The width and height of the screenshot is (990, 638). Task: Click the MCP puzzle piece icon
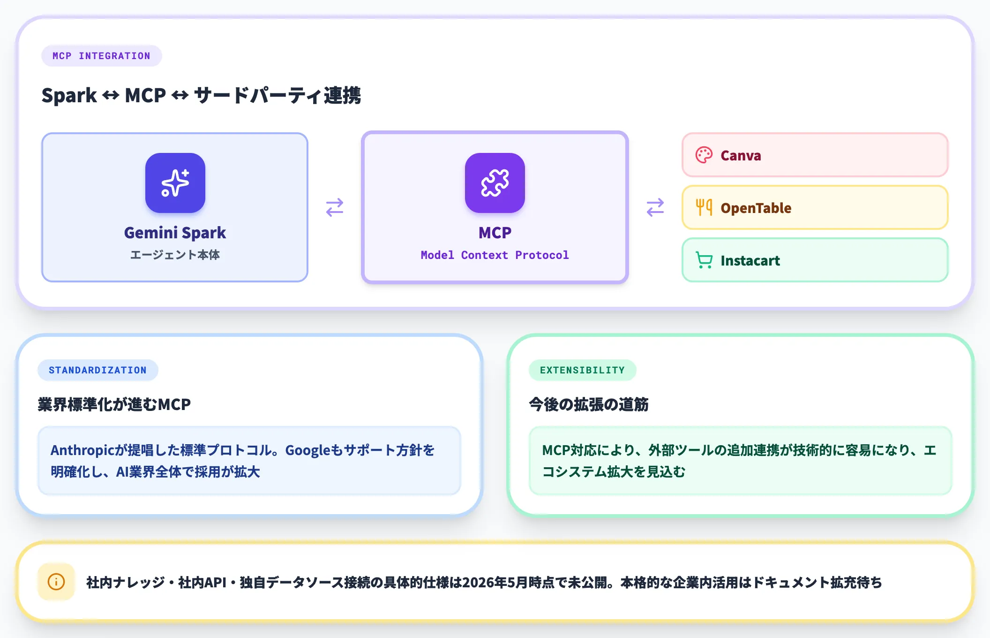(x=495, y=183)
